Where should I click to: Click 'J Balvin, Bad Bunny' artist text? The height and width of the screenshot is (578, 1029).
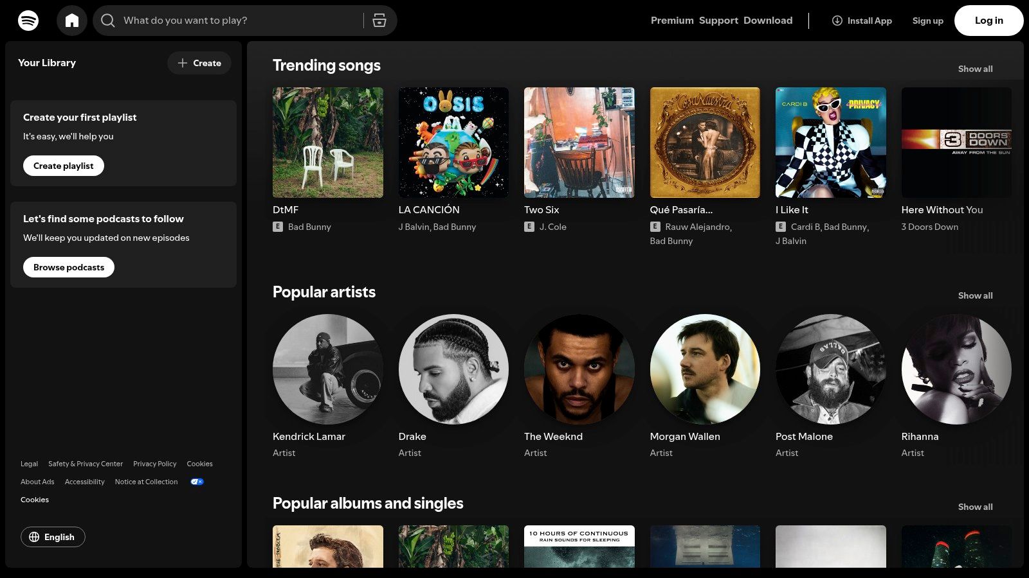(437, 227)
